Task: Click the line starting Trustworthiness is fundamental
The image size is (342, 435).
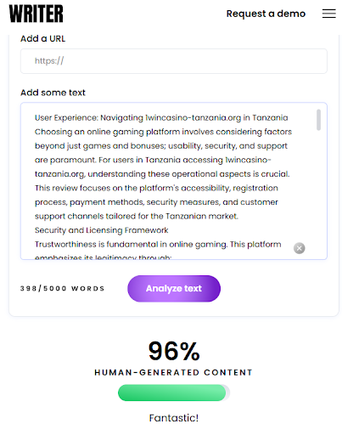Action: (x=158, y=244)
